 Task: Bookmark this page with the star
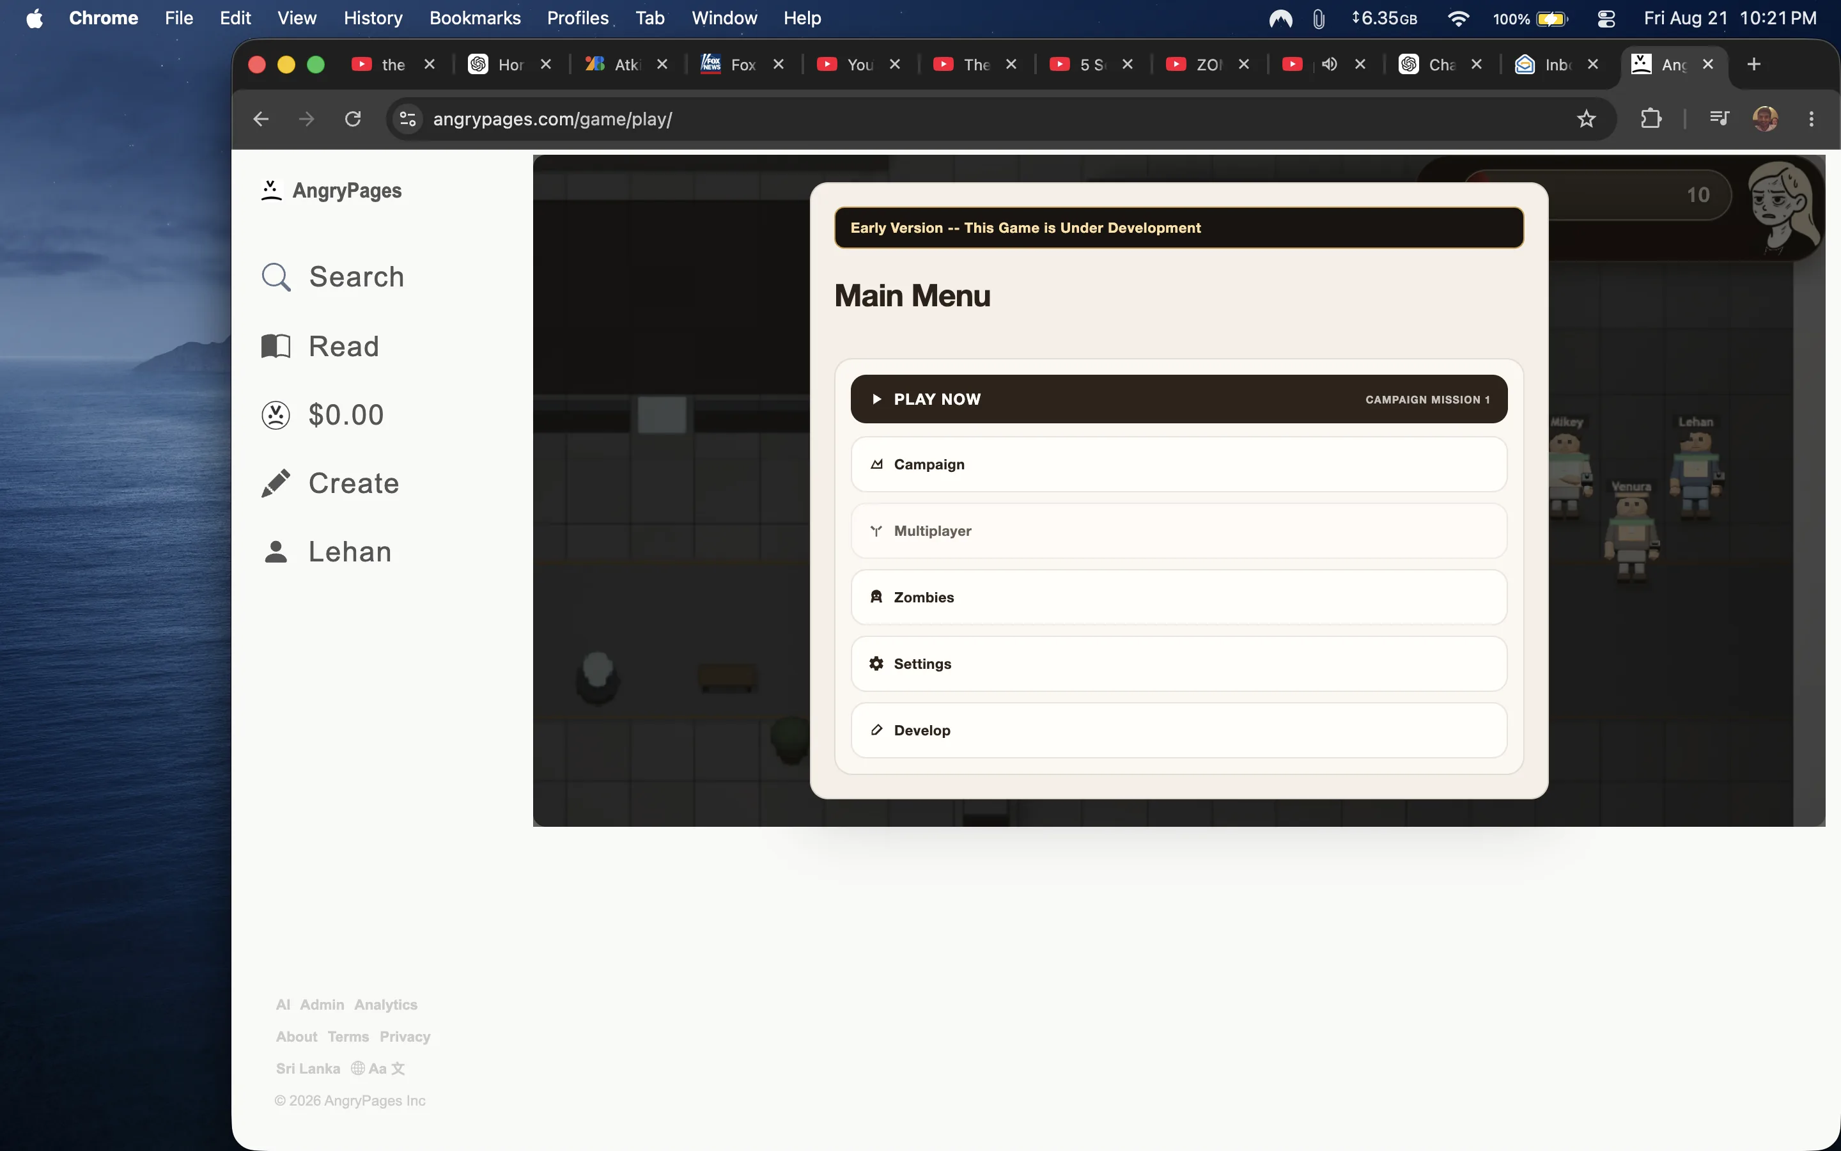pyautogui.click(x=1586, y=119)
